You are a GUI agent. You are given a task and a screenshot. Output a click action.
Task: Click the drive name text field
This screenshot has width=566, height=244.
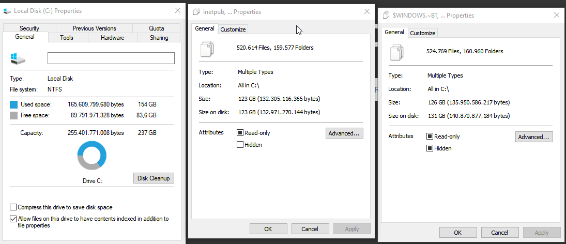click(111, 58)
